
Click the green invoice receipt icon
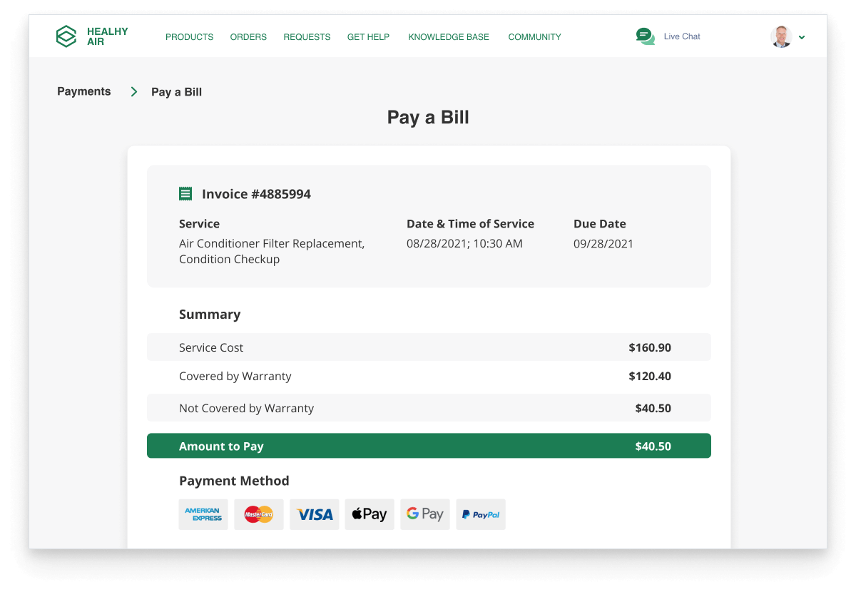185,194
